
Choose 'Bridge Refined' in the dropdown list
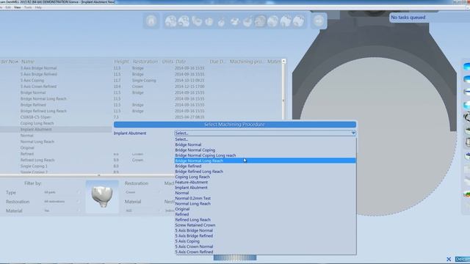point(265,166)
